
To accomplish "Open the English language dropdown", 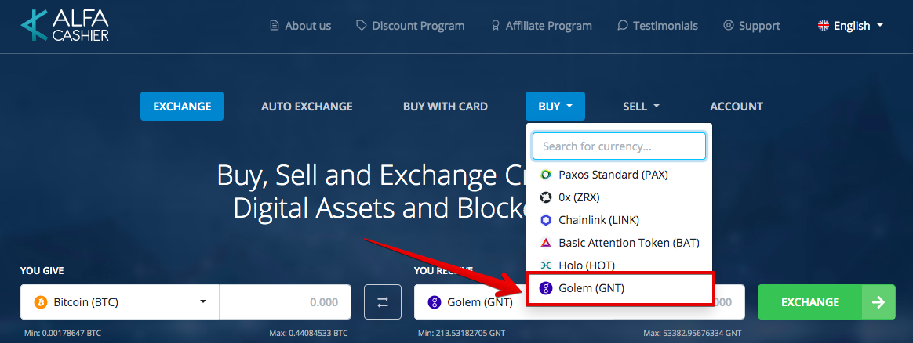I will click(851, 26).
